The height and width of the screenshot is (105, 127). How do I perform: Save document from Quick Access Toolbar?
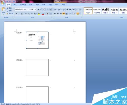(7, 2)
